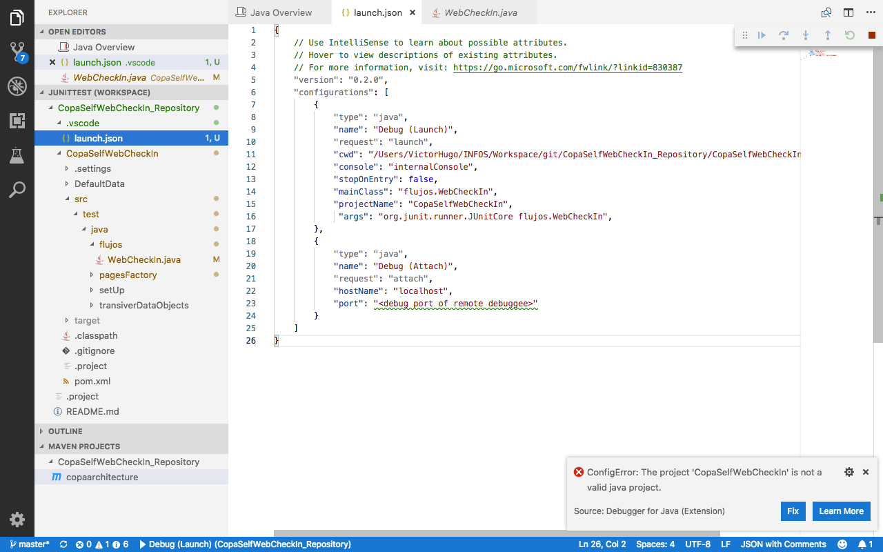Restart the debug session

pos(849,34)
